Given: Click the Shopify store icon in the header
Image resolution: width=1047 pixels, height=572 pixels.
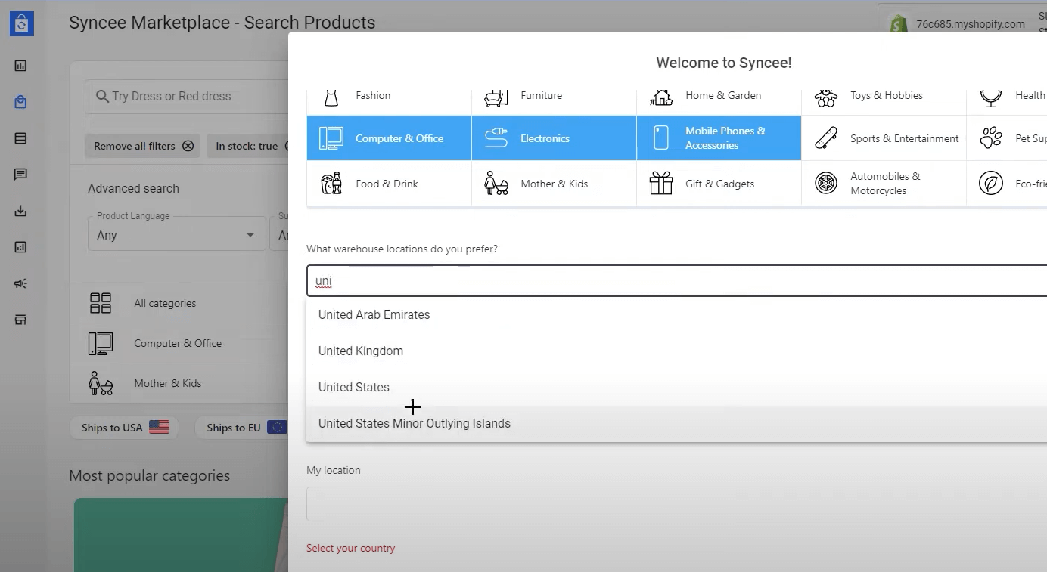Looking at the screenshot, I should 898,24.
